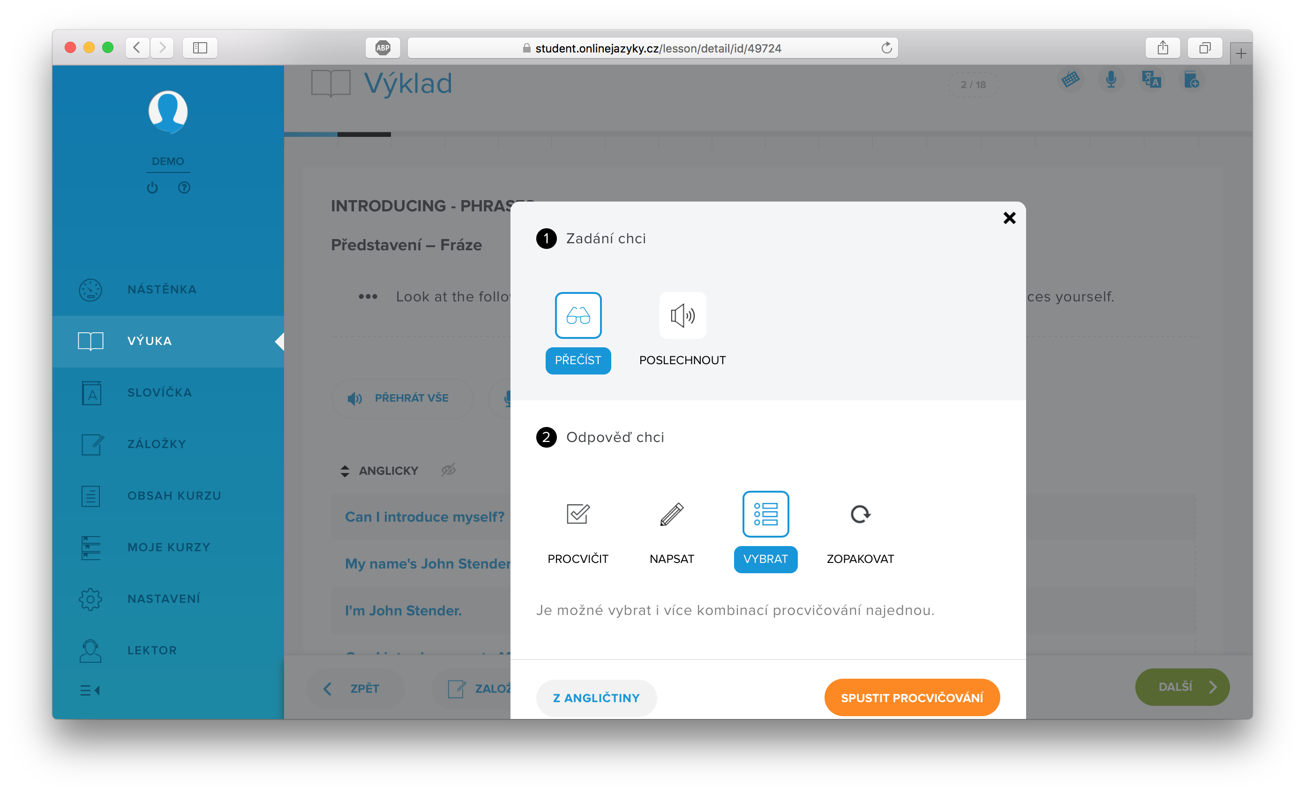Toggle the Vybrat answer option

765,559
